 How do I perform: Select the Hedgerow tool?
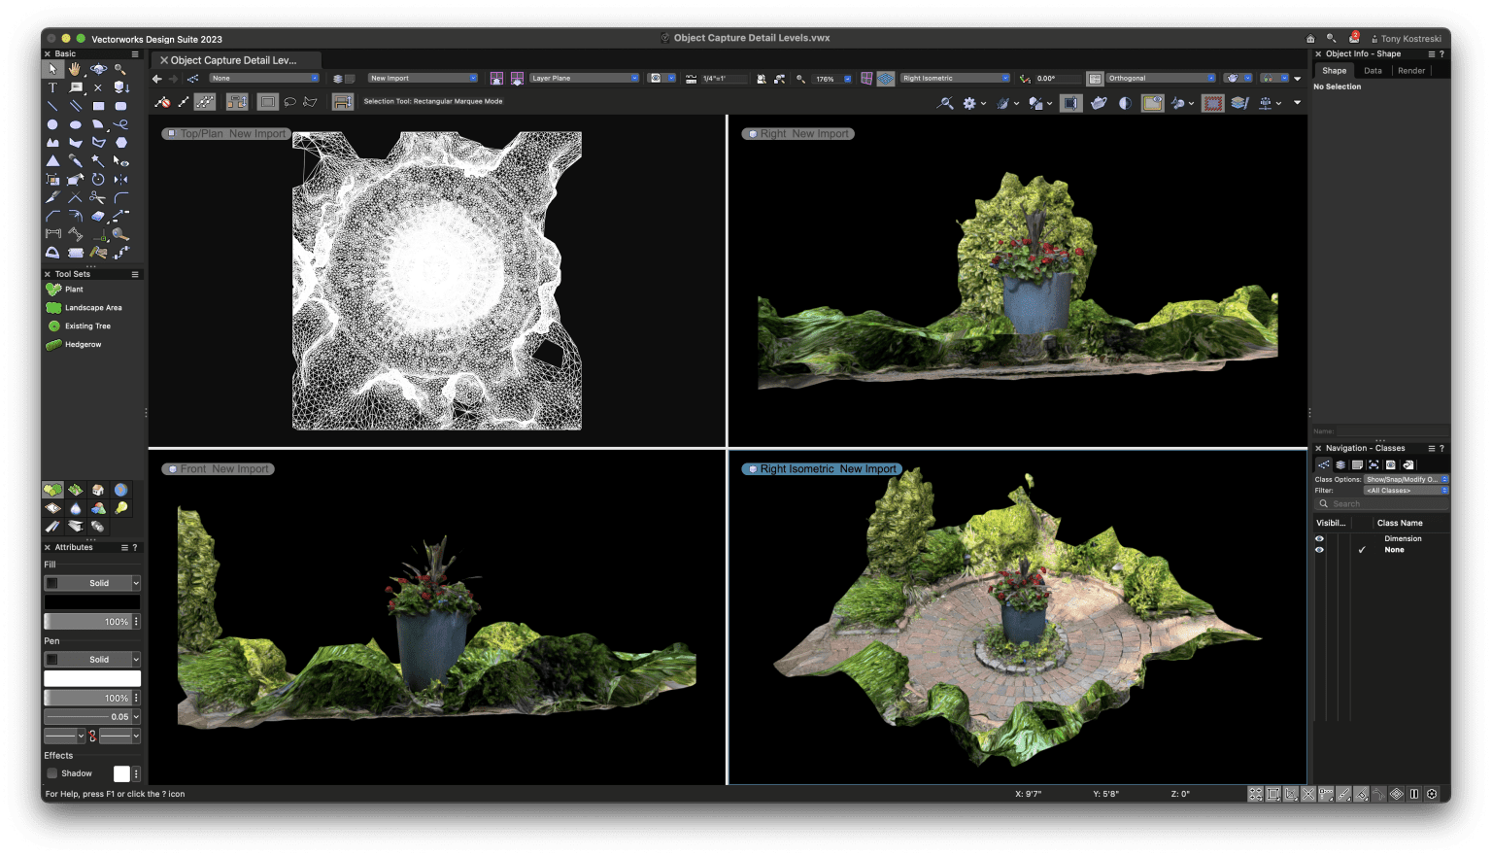tap(83, 345)
